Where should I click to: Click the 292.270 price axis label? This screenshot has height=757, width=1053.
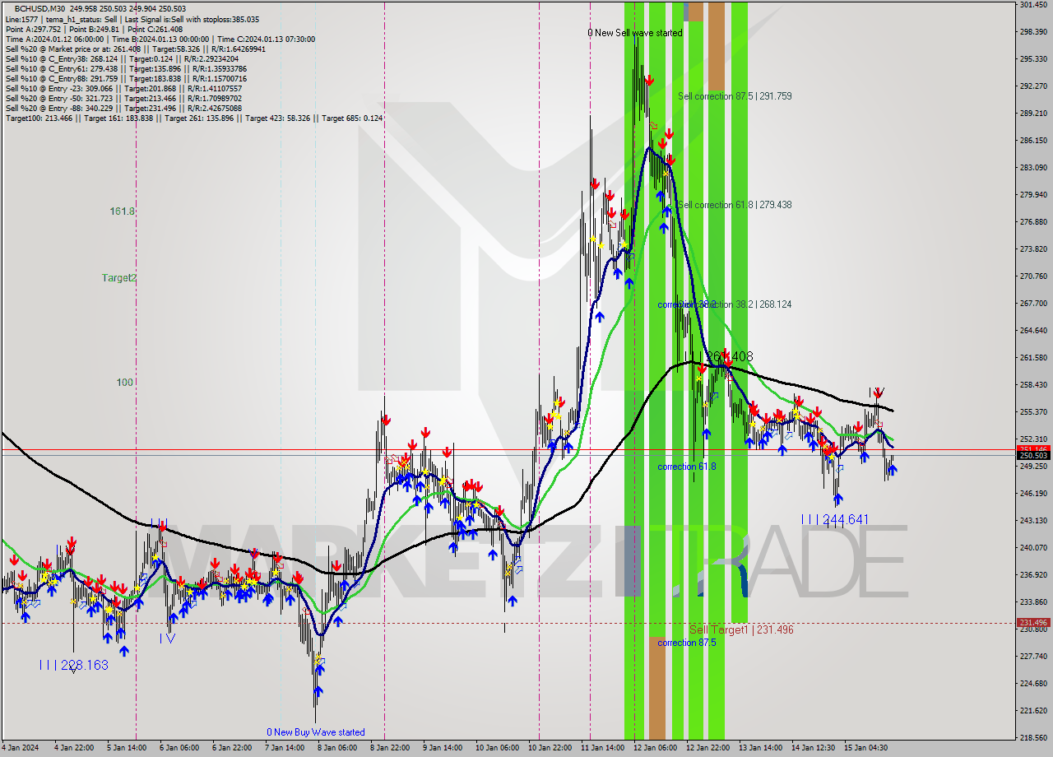tap(1032, 86)
